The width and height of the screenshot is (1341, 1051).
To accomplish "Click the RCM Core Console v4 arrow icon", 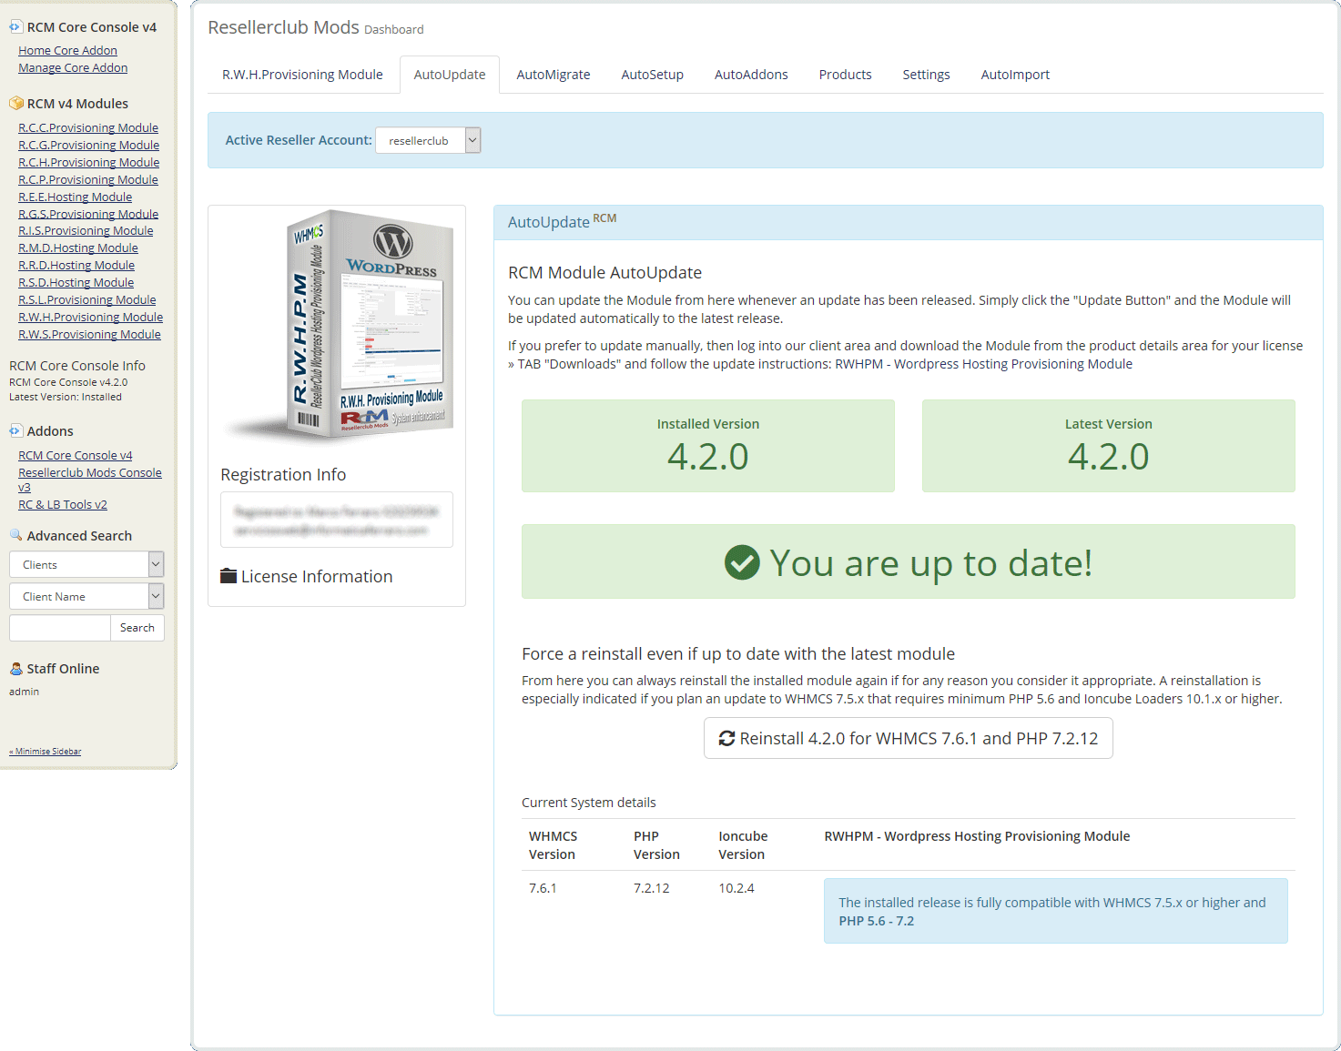I will 15,27.
